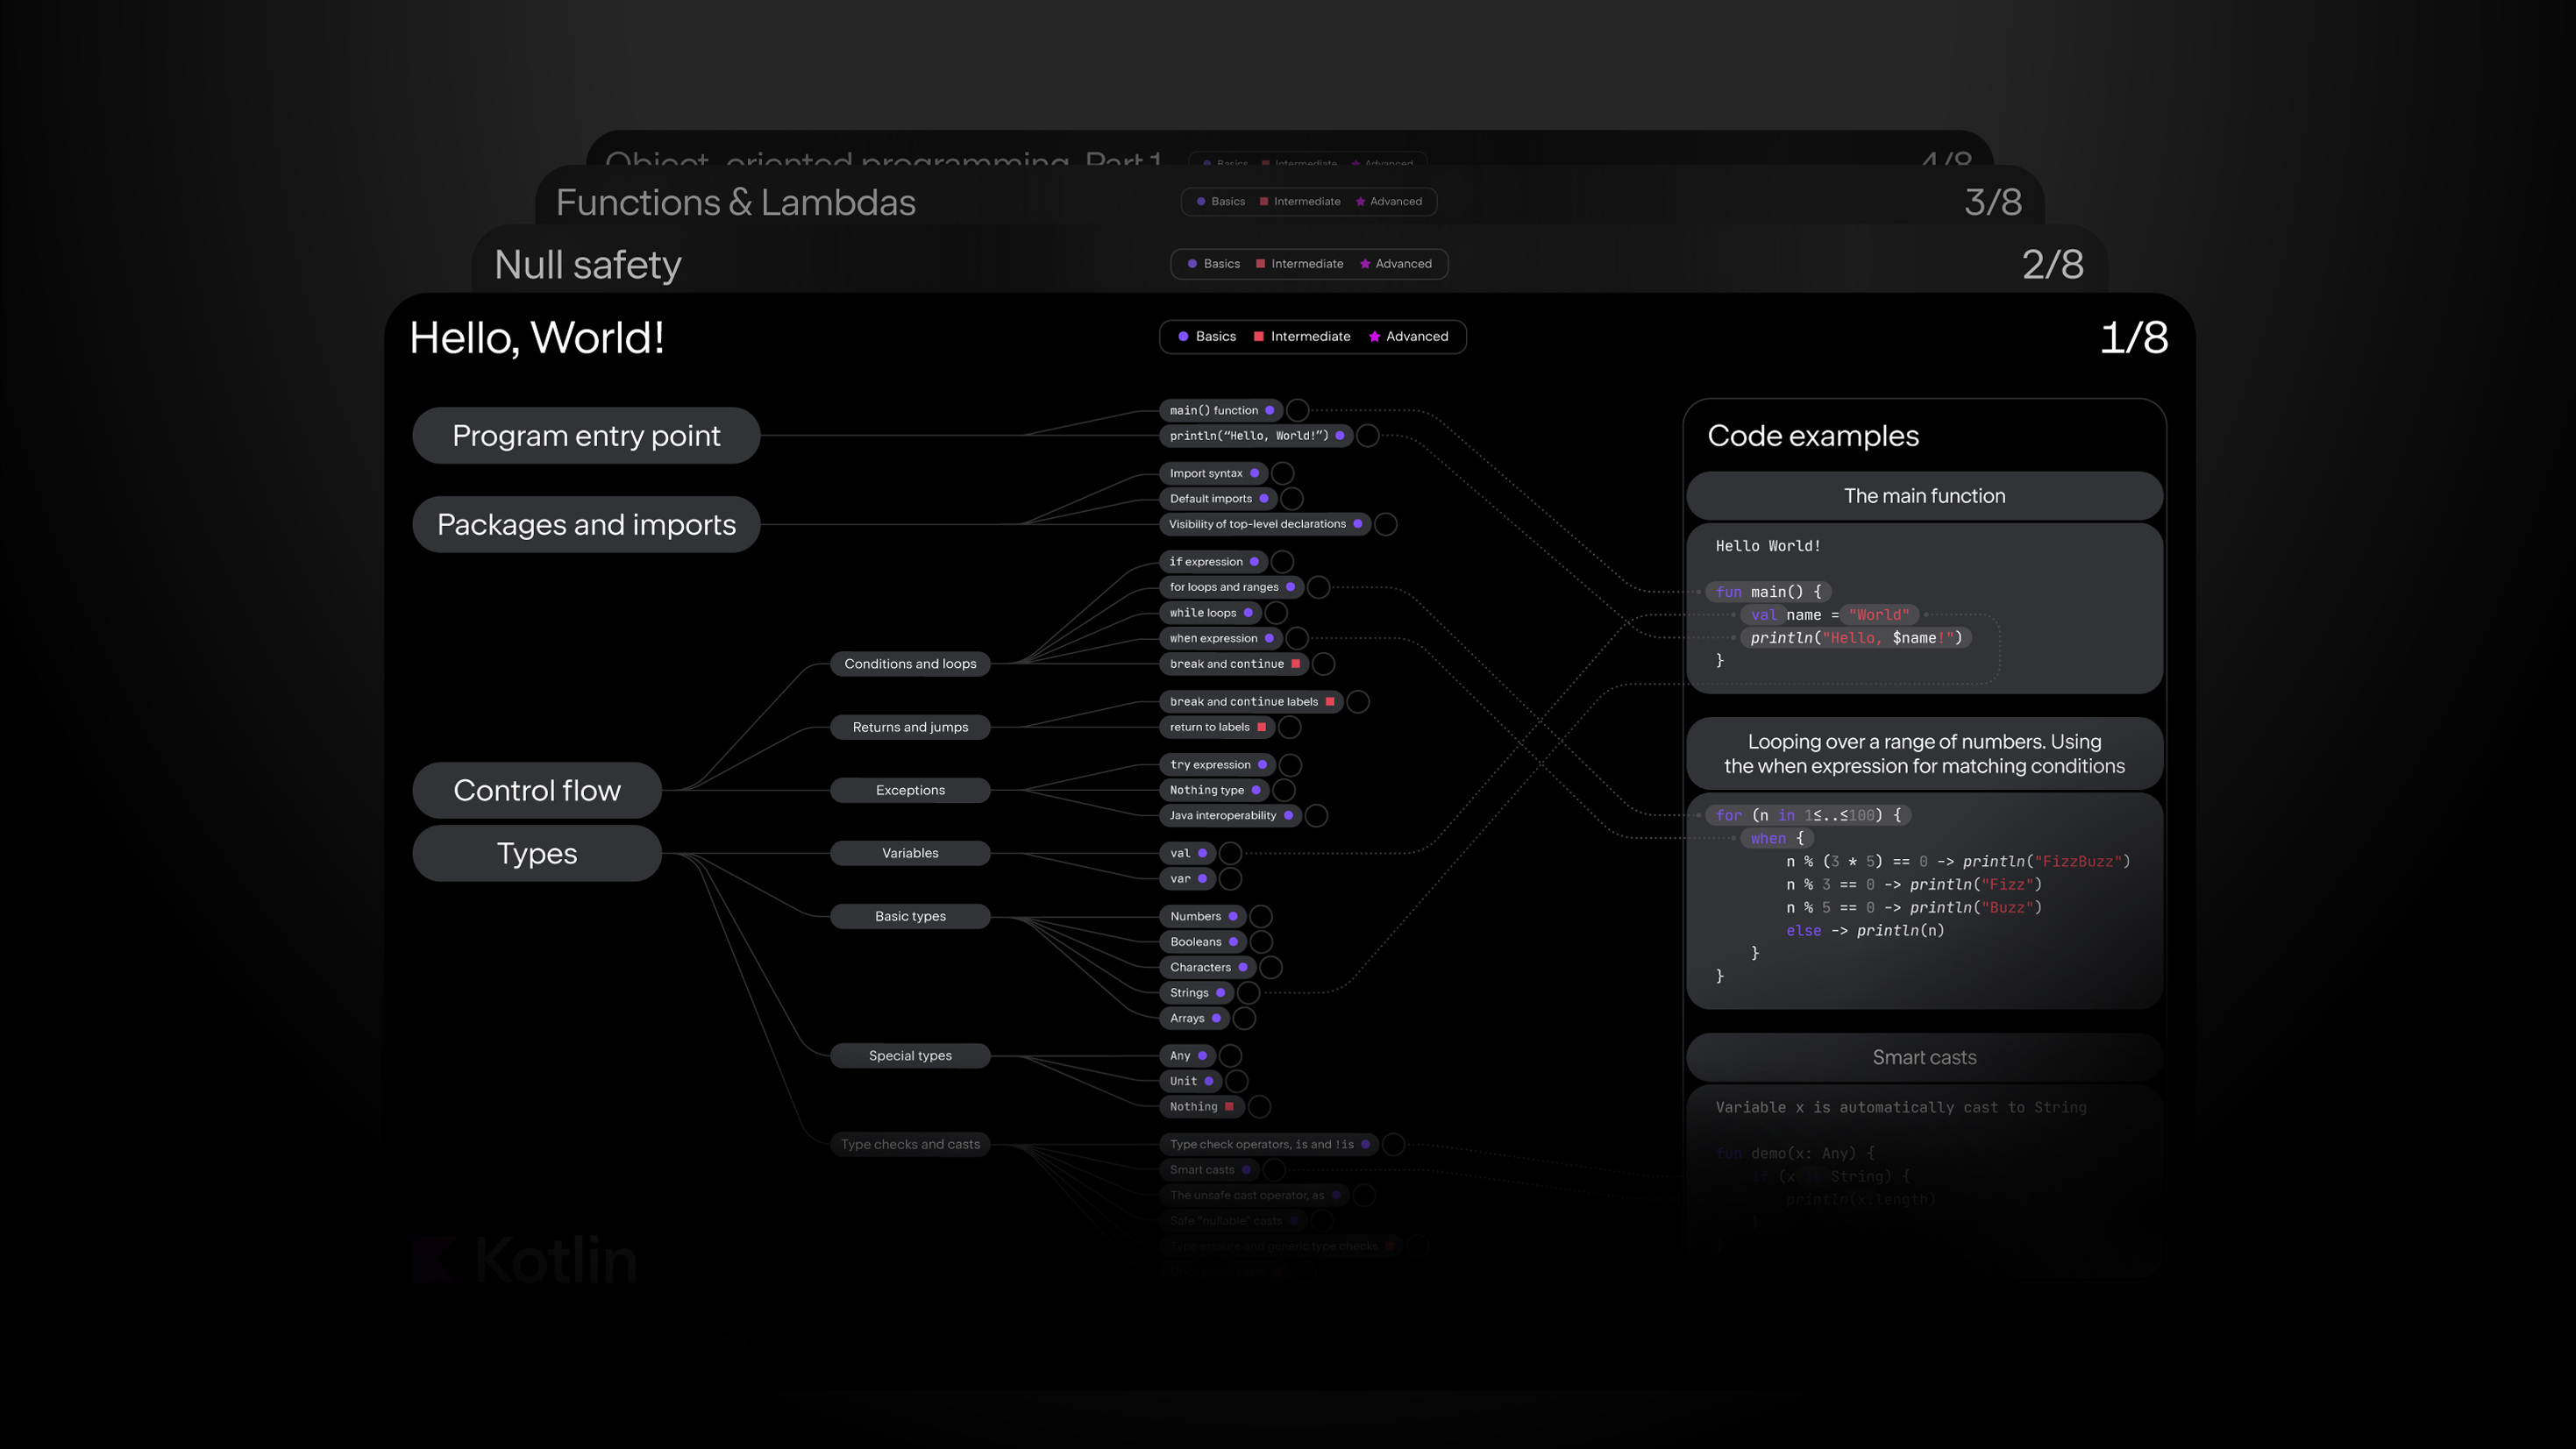
Task: Click the purple dot on the main() function pill
Action: tap(1269, 410)
